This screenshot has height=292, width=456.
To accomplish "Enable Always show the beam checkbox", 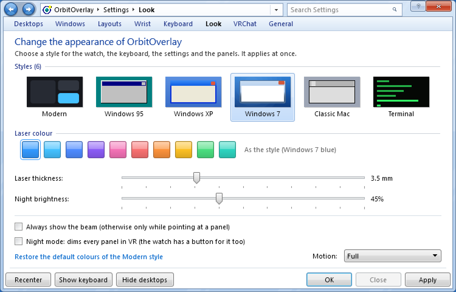I will click(19, 227).
